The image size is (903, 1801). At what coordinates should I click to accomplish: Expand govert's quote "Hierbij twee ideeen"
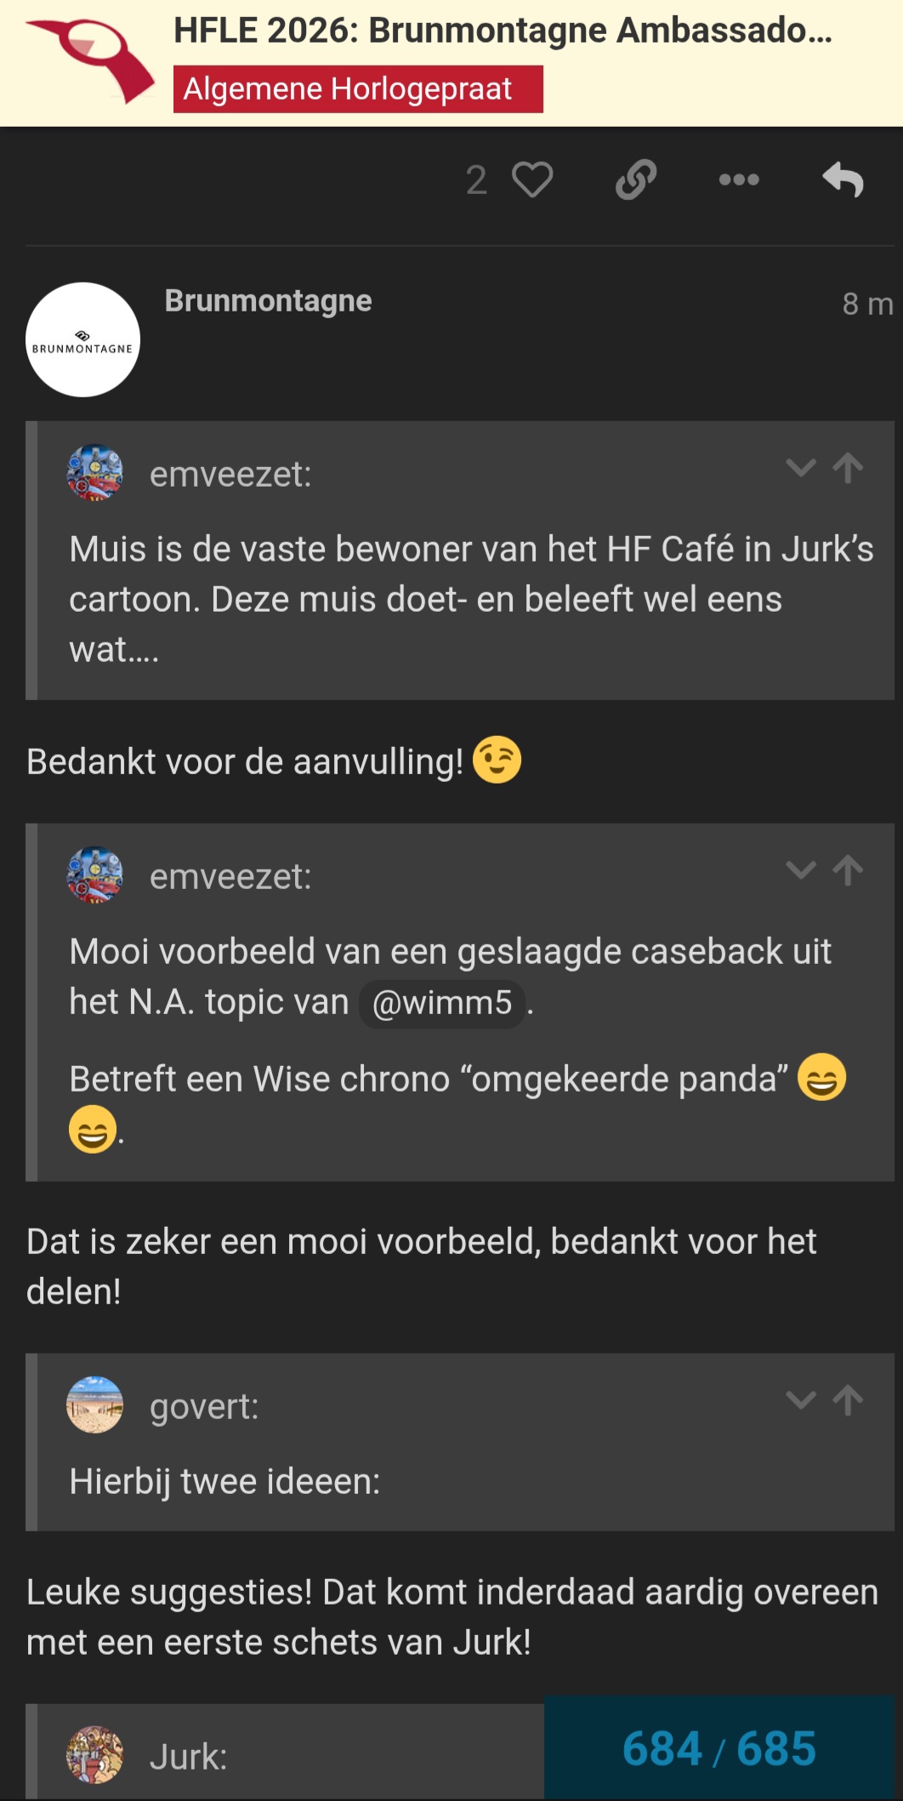tap(800, 1400)
